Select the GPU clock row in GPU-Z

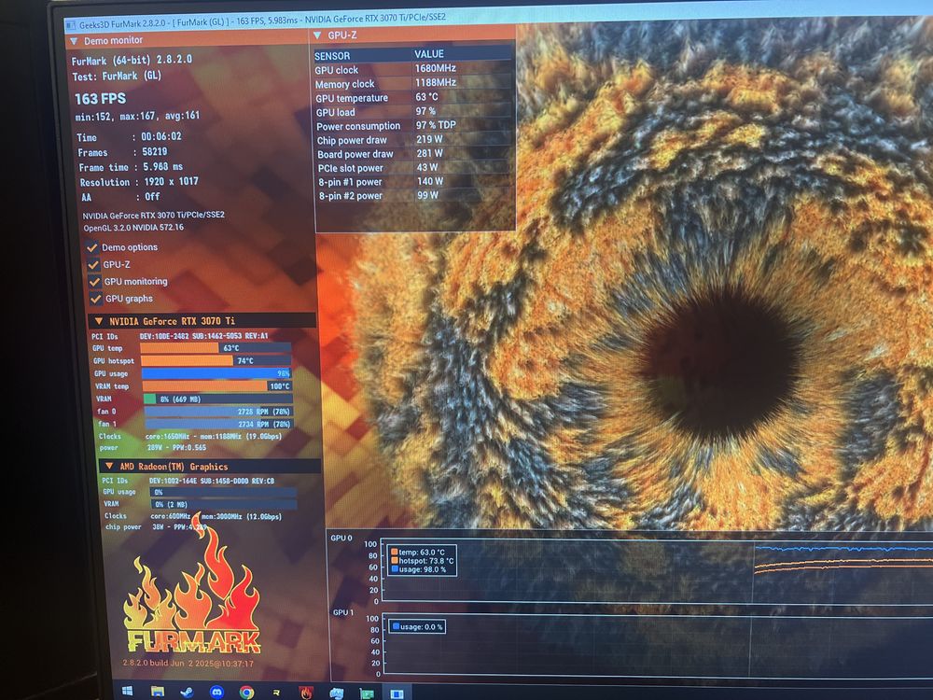pyautogui.click(x=413, y=69)
